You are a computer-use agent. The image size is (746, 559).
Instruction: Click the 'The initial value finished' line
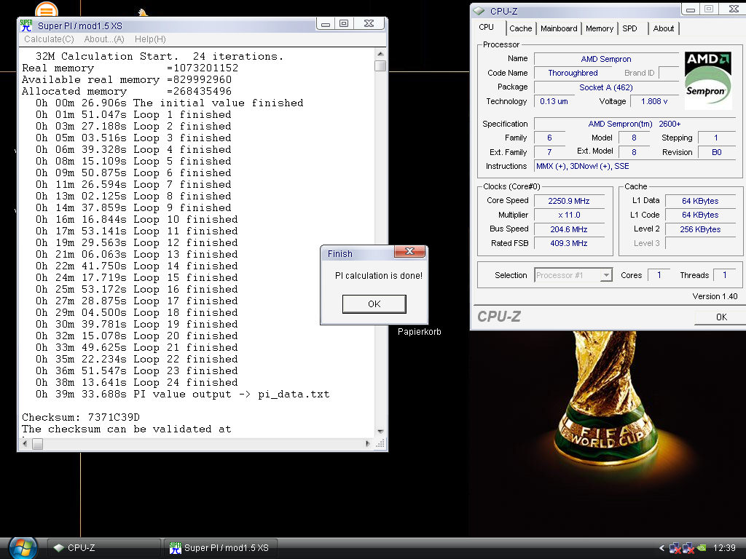169,103
